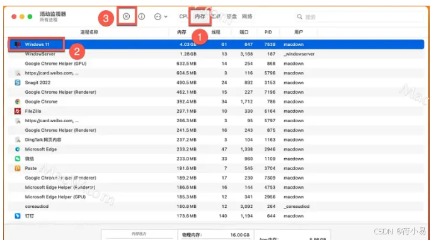The width and height of the screenshot is (431, 240).
Task: Click the DingTalk 网页内容 process icon
Action: pos(18,140)
